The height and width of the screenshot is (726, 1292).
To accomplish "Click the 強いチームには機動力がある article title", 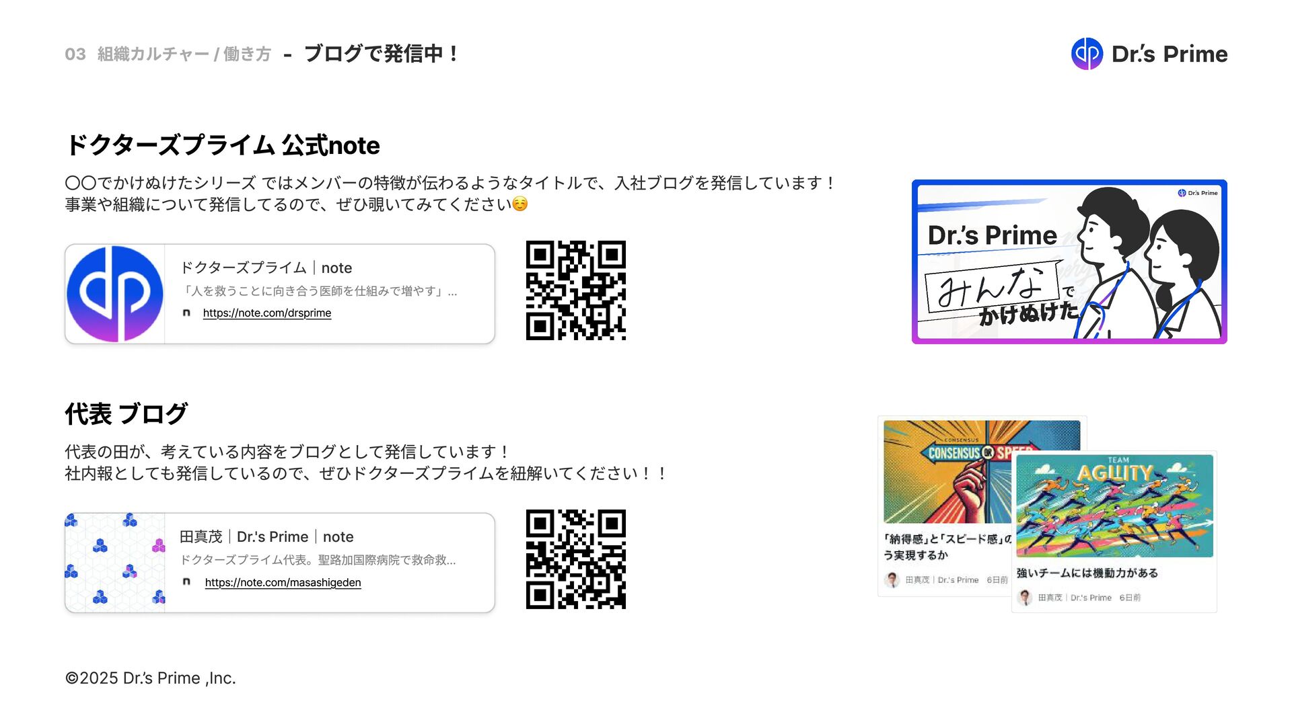I will pyautogui.click(x=1087, y=573).
